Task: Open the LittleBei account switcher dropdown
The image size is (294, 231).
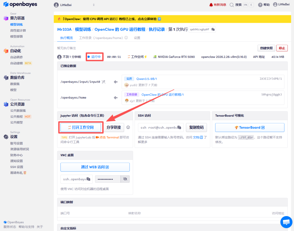Action: 74,5
